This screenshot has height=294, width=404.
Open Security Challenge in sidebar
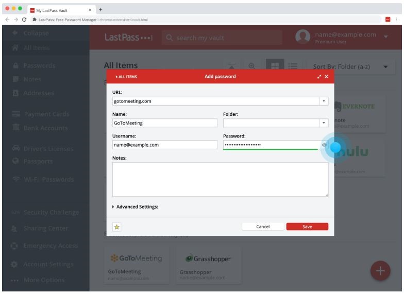pos(50,213)
